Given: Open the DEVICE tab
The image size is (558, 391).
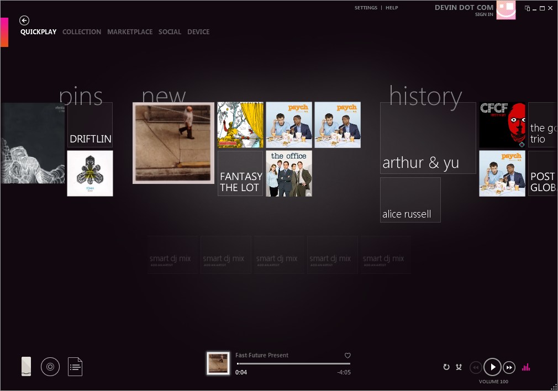Looking at the screenshot, I should (198, 32).
